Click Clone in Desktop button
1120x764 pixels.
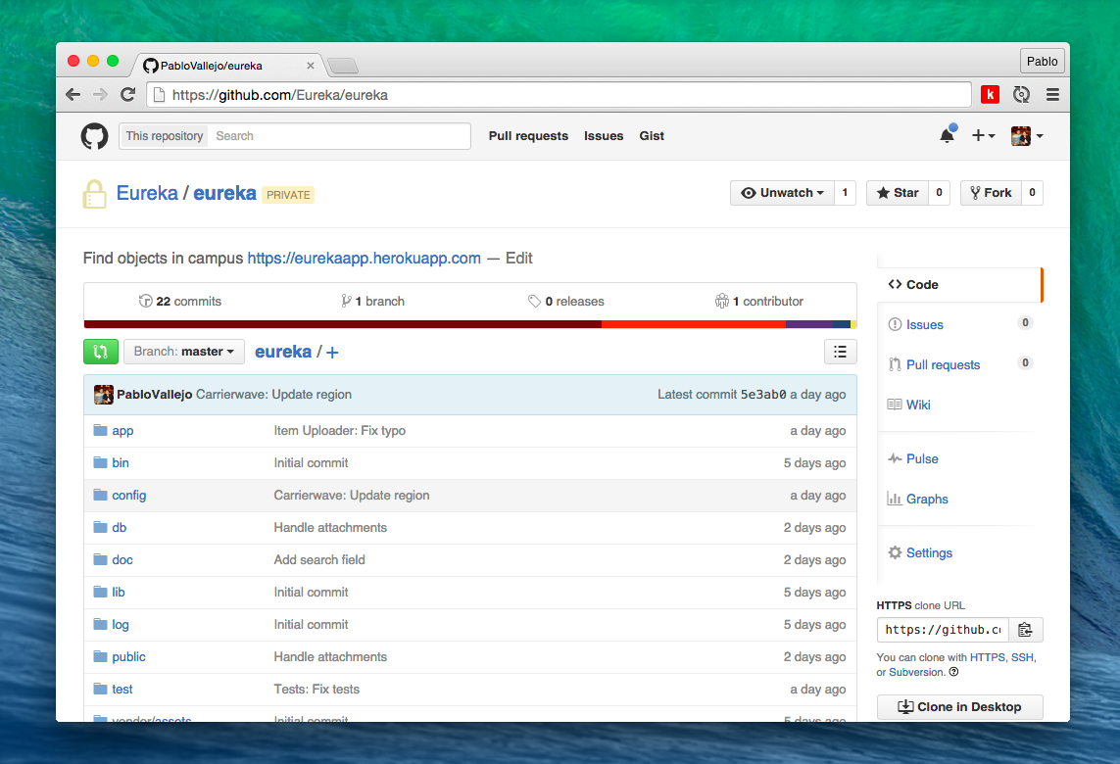click(x=960, y=707)
